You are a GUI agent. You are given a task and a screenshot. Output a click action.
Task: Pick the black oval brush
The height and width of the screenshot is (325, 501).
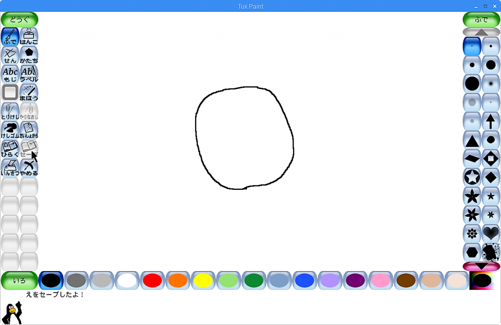(490, 140)
